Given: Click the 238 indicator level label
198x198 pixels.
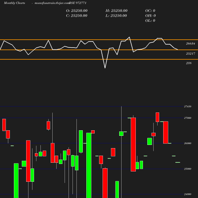Looking at the screenshot, I should tap(188, 63).
